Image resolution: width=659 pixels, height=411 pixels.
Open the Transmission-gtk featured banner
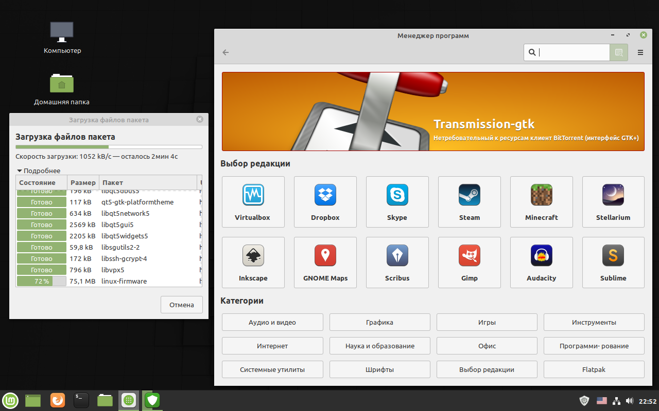pyautogui.click(x=432, y=111)
